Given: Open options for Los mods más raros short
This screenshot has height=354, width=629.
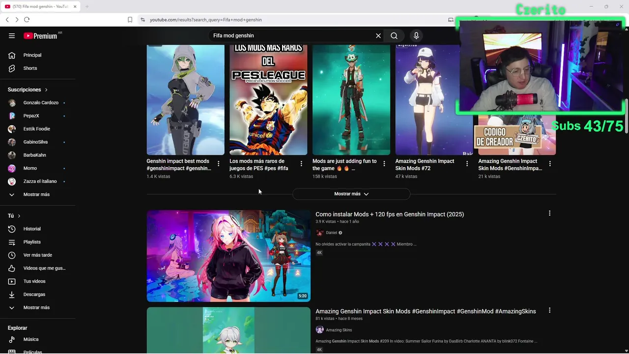Looking at the screenshot, I should click(x=301, y=164).
